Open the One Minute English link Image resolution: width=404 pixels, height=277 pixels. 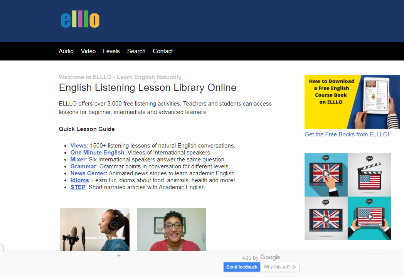coord(98,153)
